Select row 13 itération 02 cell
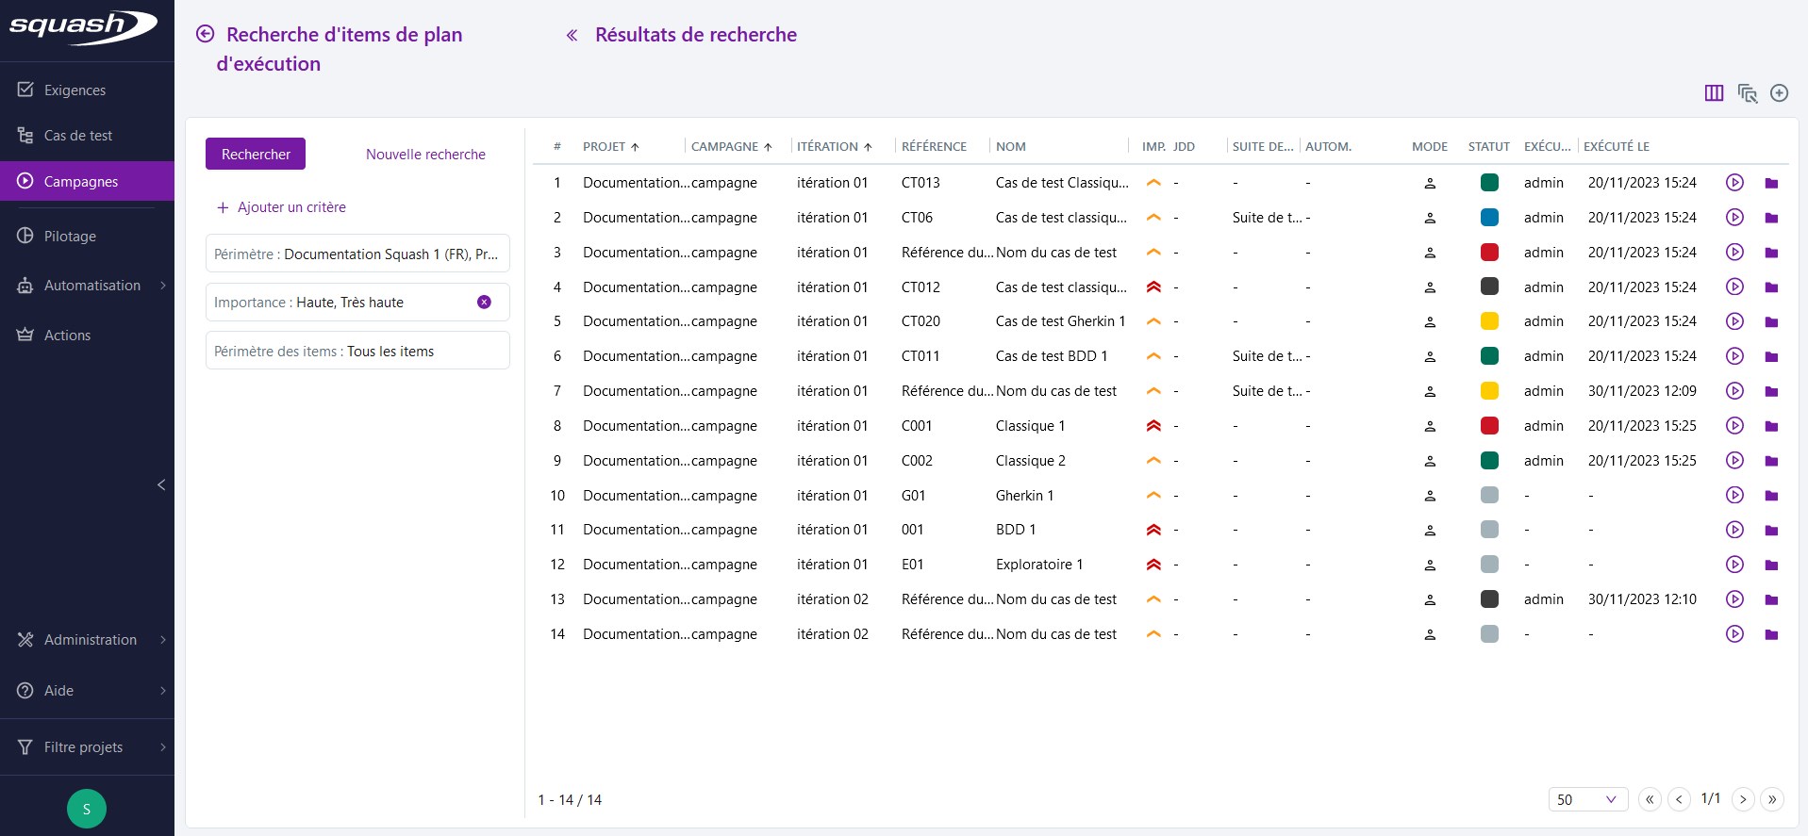Image resolution: width=1808 pixels, height=836 pixels. [833, 599]
